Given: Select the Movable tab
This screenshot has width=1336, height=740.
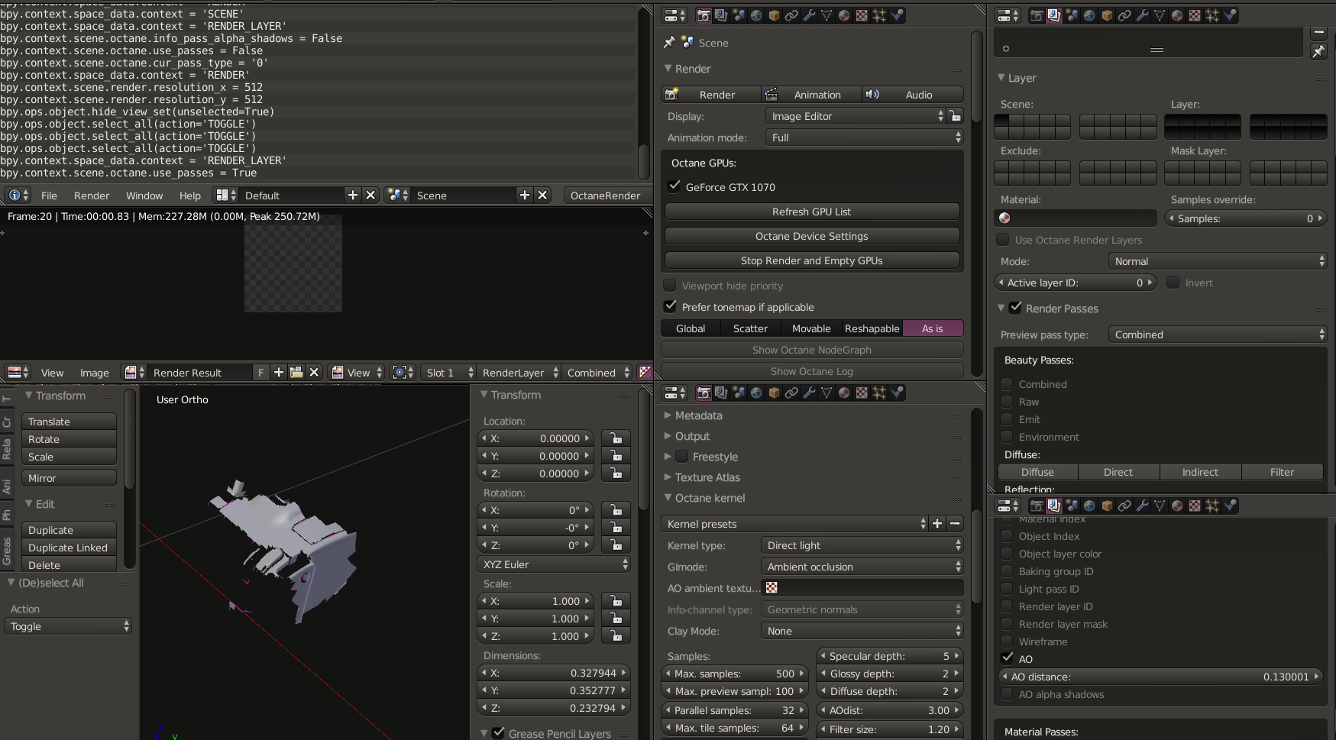Looking at the screenshot, I should (x=811, y=328).
